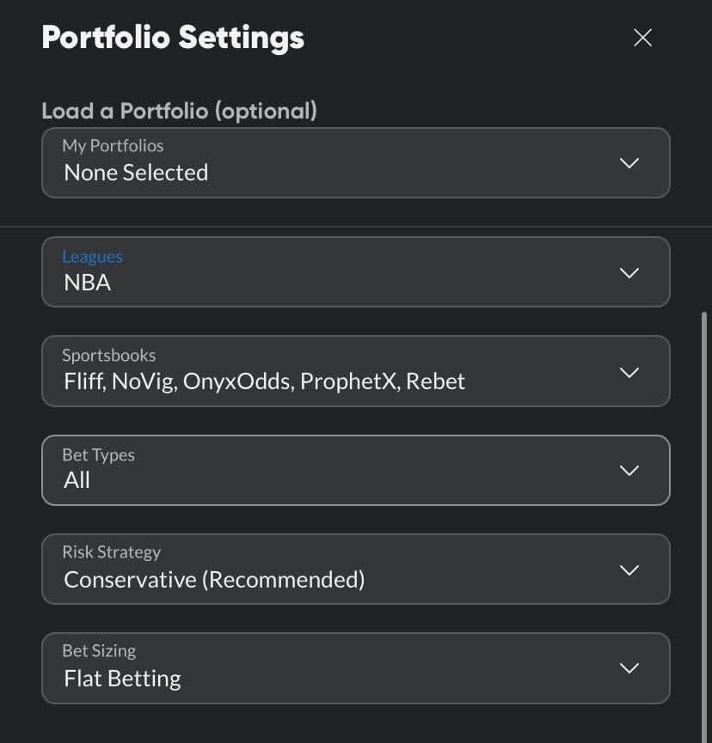Image resolution: width=712 pixels, height=743 pixels.
Task: Change the Flat Betting sizing option
Action: 122,679
